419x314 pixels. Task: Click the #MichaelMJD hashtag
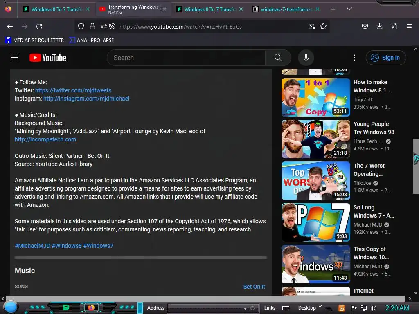pos(32,246)
